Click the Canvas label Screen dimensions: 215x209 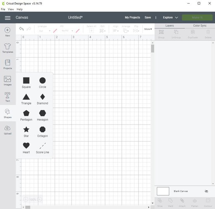coord(22,18)
